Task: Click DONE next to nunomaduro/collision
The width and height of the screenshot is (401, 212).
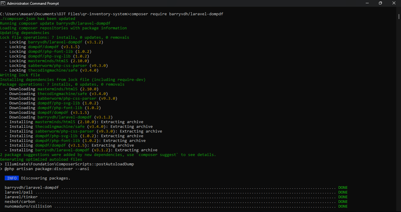Action: coord(343,206)
